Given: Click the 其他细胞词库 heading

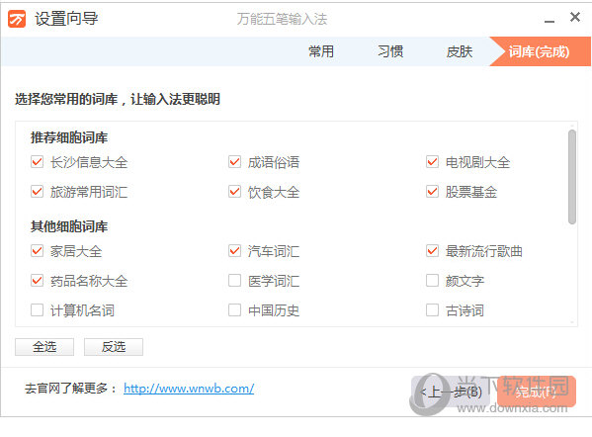Looking at the screenshot, I should pyautogui.click(x=69, y=226).
